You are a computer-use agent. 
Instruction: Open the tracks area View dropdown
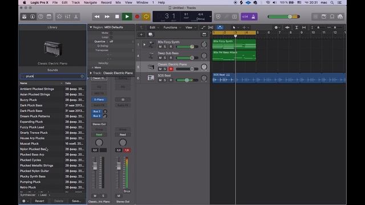[190, 27]
